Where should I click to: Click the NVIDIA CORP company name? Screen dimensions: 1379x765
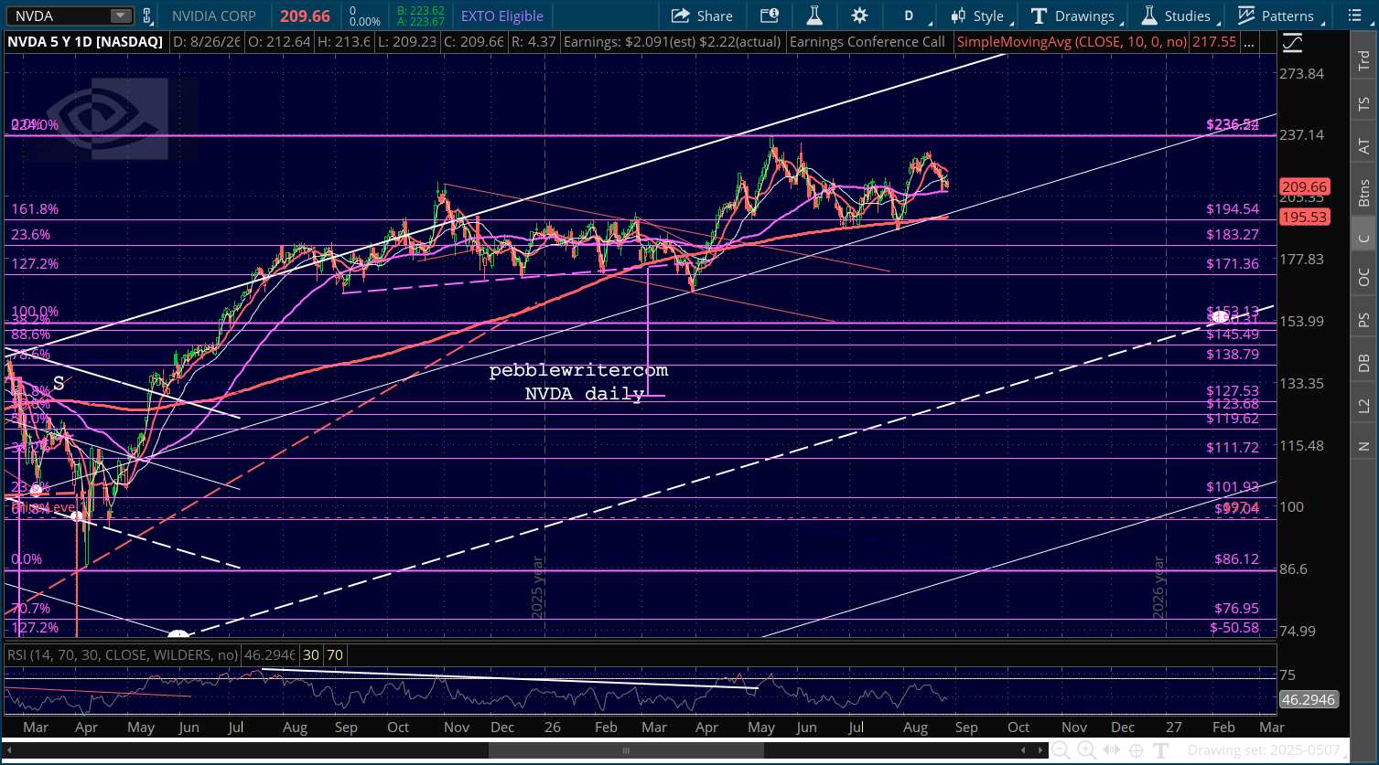[x=214, y=16]
